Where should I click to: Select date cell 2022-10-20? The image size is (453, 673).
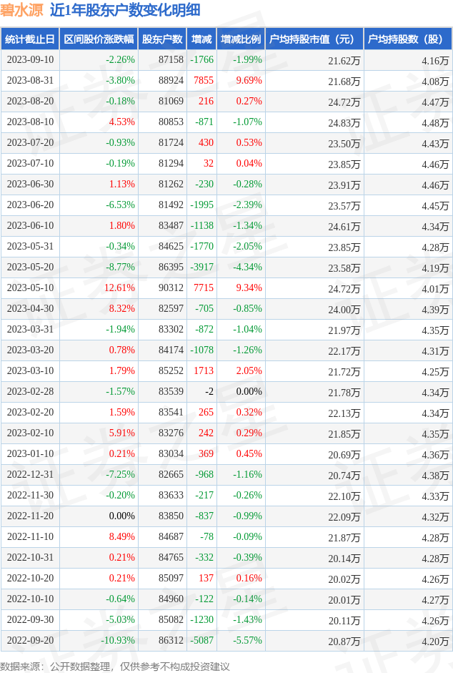click(31, 578)
